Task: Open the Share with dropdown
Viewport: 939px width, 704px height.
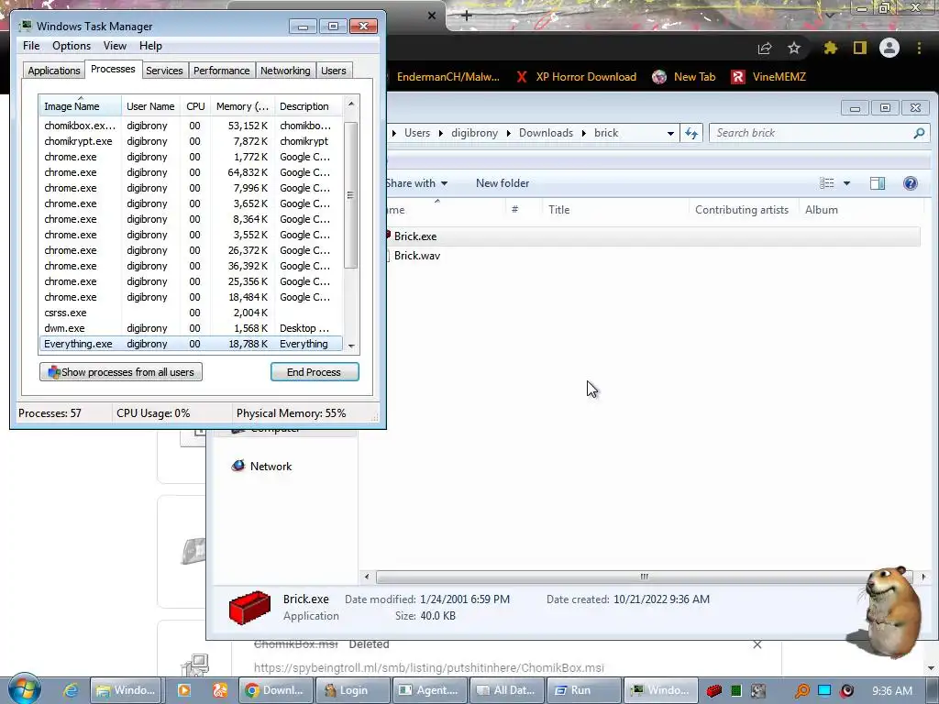Action: 417,183
